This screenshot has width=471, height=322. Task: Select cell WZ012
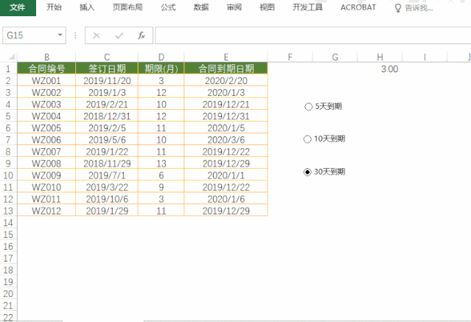pyautogui.click(x=46, y=211)
